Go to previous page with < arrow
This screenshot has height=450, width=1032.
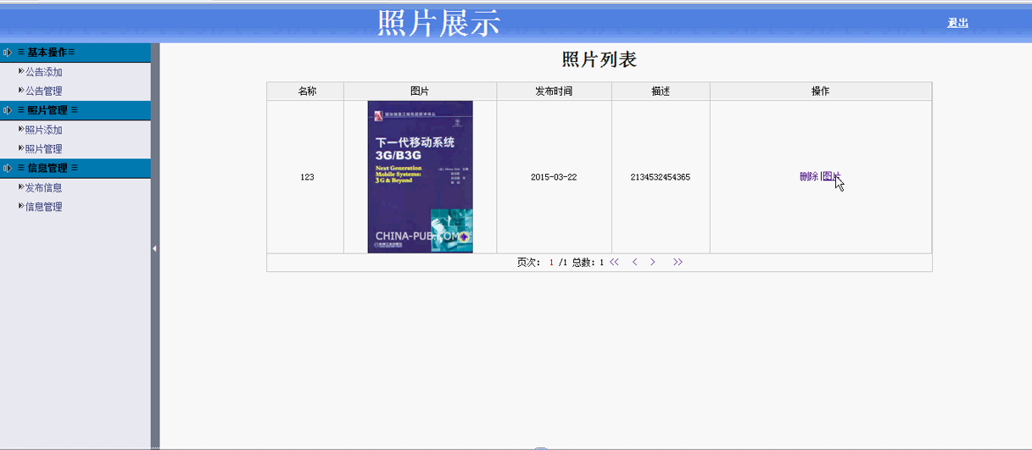point(634,262)
